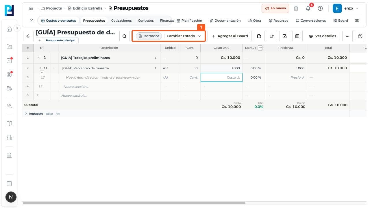
Task: Select the Presupuesto principal tab
Action: click(61, 40)
